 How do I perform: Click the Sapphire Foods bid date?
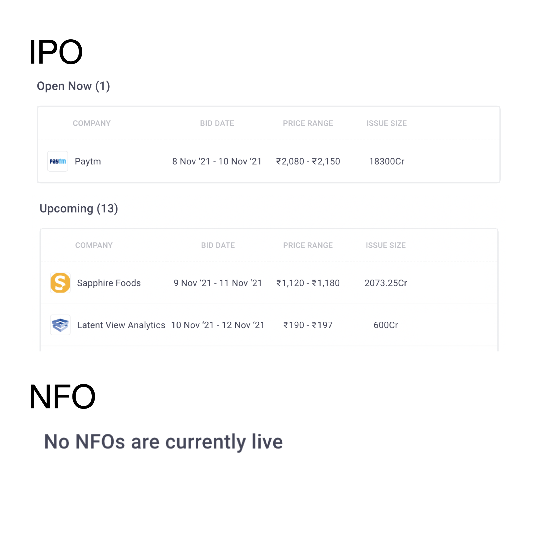pos(218,283)
